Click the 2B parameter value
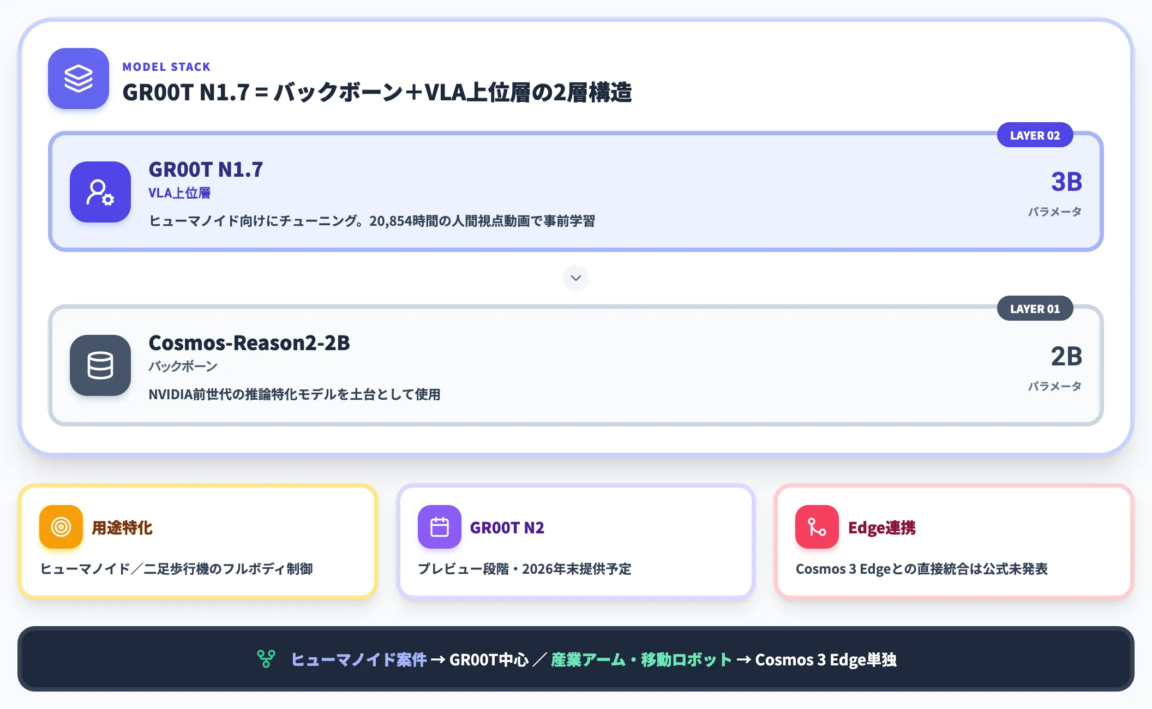 [1066, 356]
